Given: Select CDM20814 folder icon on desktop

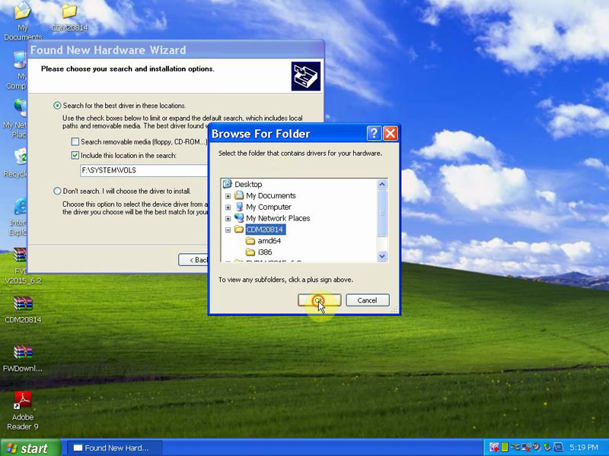Looking at the screenshot, I should (x=69, y=11).
